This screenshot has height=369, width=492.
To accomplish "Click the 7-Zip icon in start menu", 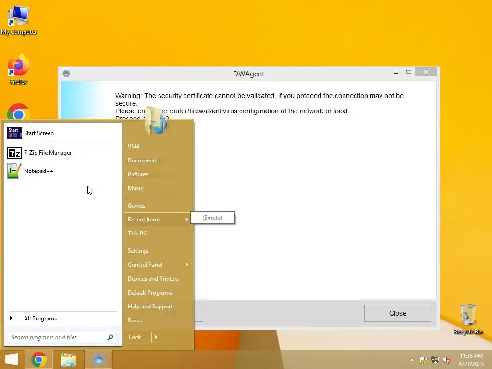I will coord(14,153).
